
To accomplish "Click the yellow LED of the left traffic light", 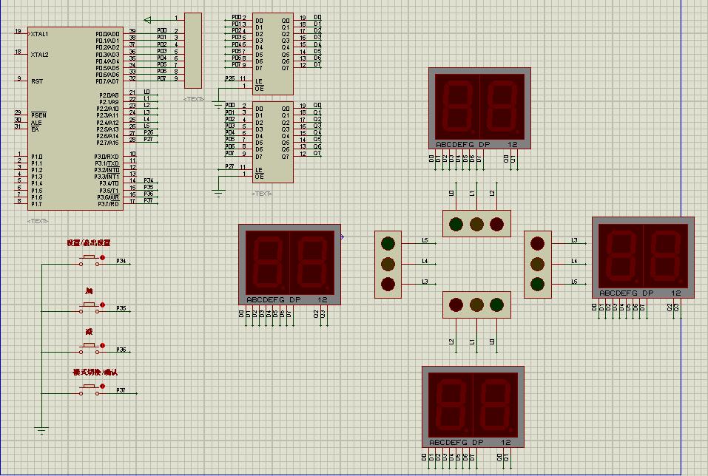I will (x=388, y=263).
